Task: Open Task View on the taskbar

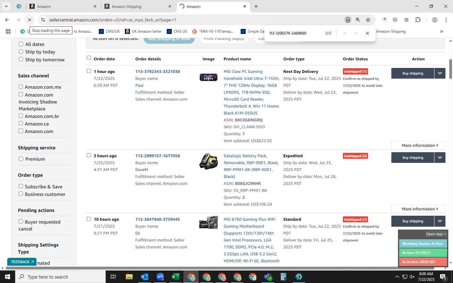Action: point(113,277)
